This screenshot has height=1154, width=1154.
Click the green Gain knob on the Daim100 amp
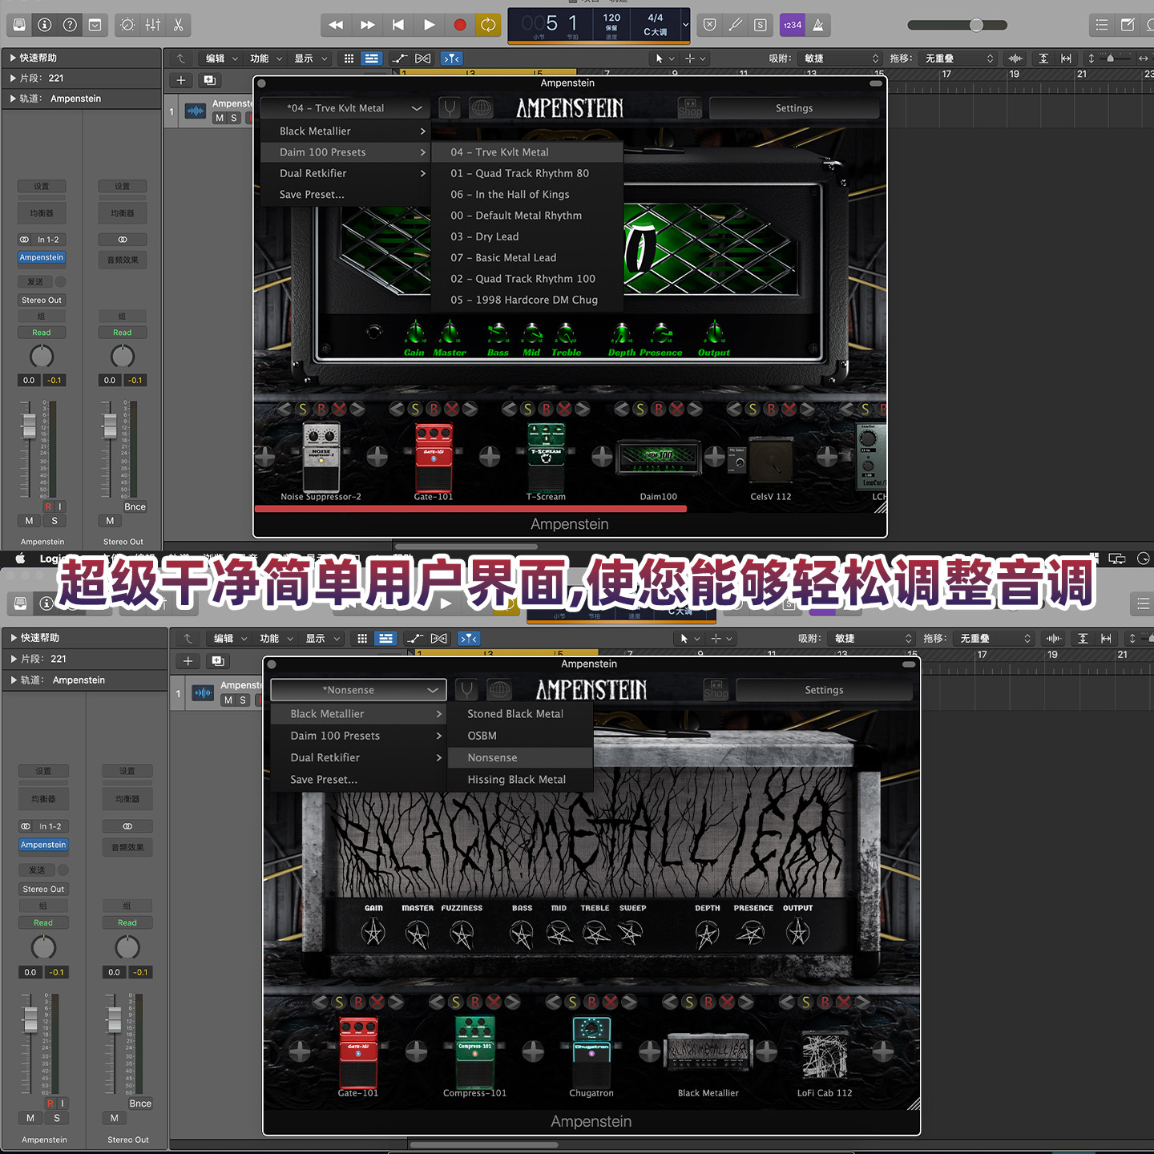(414, 332)
